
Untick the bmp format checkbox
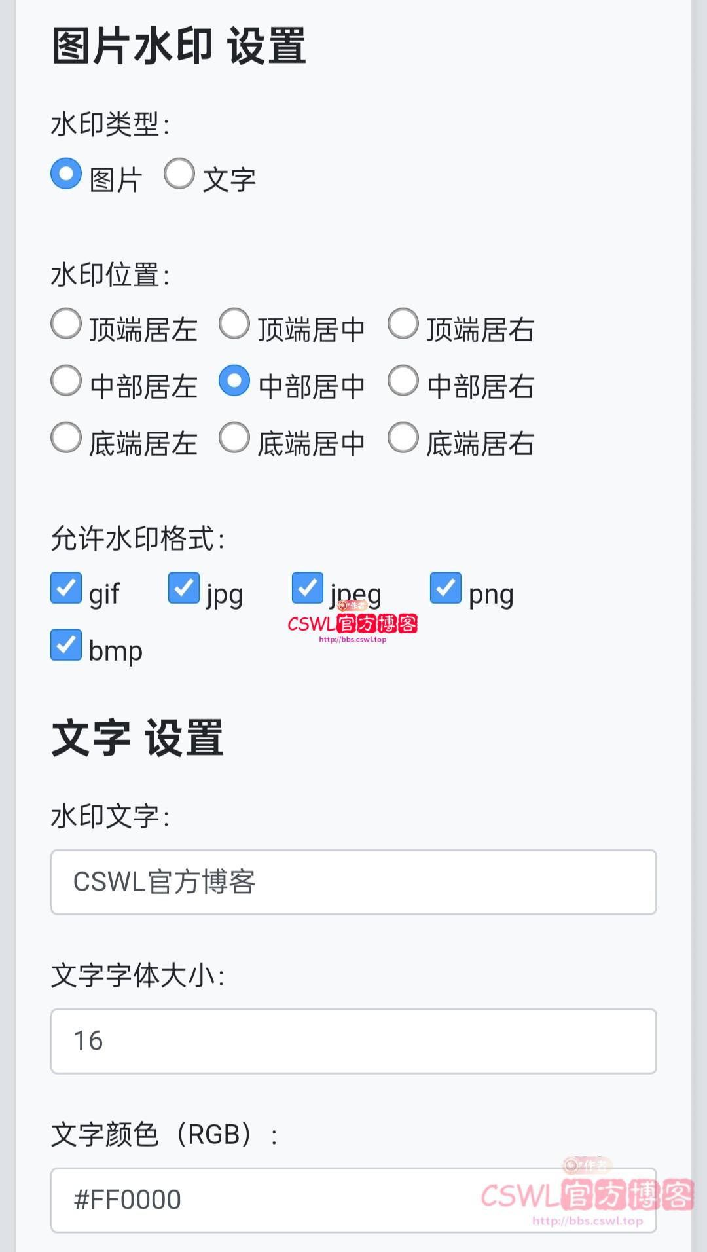tap(66, 645)
